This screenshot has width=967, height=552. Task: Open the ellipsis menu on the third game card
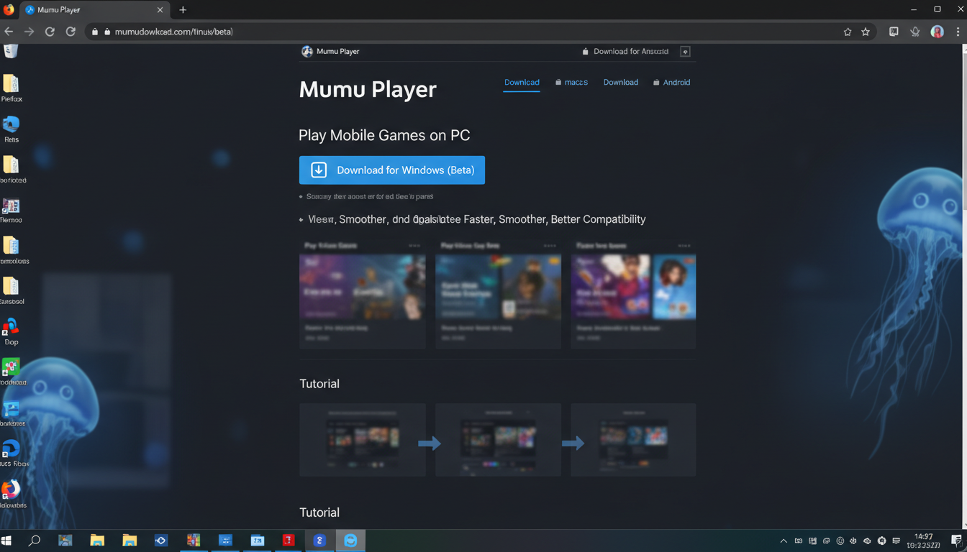click(x=684, y=246)
